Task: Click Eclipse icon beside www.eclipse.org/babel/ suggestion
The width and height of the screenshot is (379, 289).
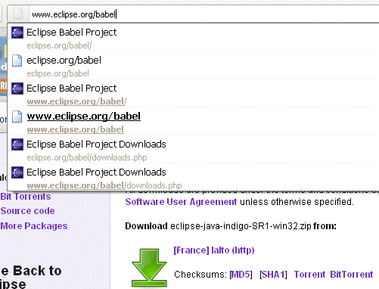Action: (x=17, y=89)
